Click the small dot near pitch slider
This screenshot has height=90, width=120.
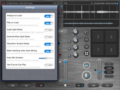click(x=95, y=70)
